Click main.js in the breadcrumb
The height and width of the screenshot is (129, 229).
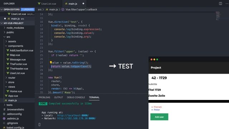pyautogui.click(x=53, y=10)
